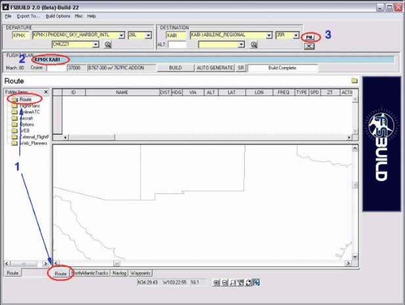Click the FREQ column header
The height and width of the screenshot is (305, 405).
click(x=284, y=92)
